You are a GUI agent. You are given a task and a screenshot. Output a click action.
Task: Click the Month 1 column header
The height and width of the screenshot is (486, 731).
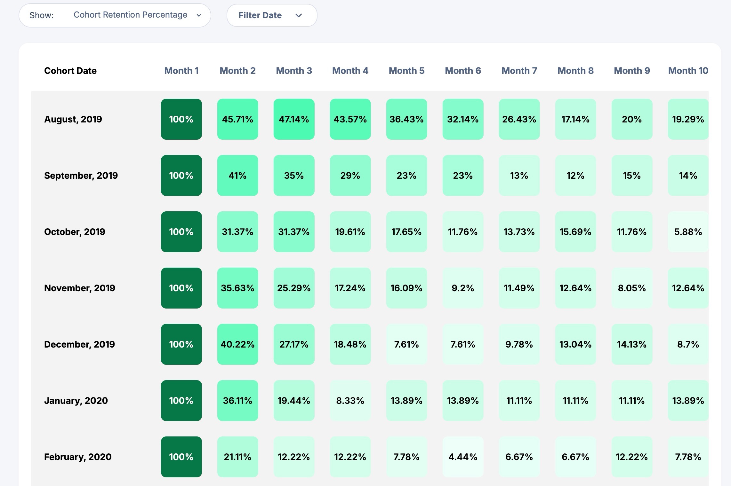[x=181, y=71]
